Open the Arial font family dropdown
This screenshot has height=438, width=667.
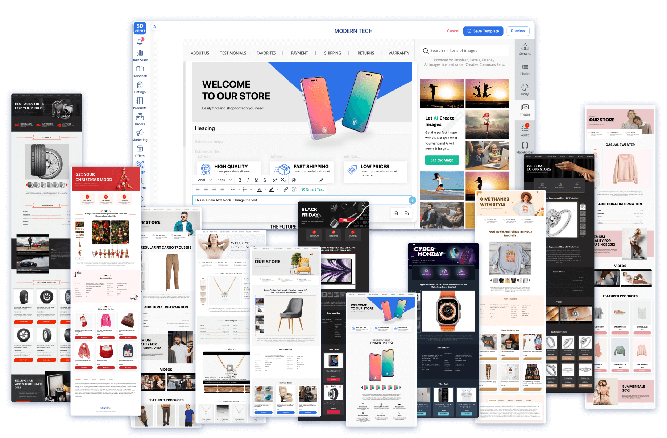pyautogui.click(x=204, y=180)
